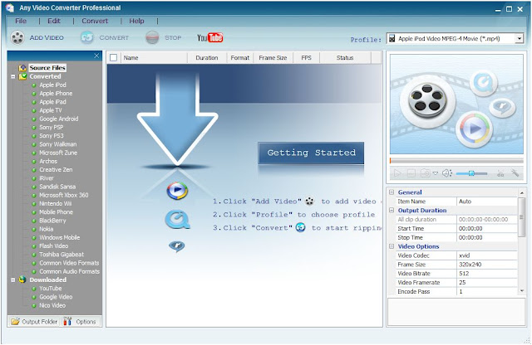The height and width of the screenshot is (345, 532).
Task: Click the QuickTime icon in welcome pane
Action: click(x=177, y=220)
